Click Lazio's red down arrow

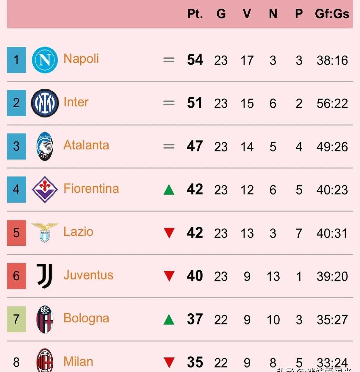point(169,233)
